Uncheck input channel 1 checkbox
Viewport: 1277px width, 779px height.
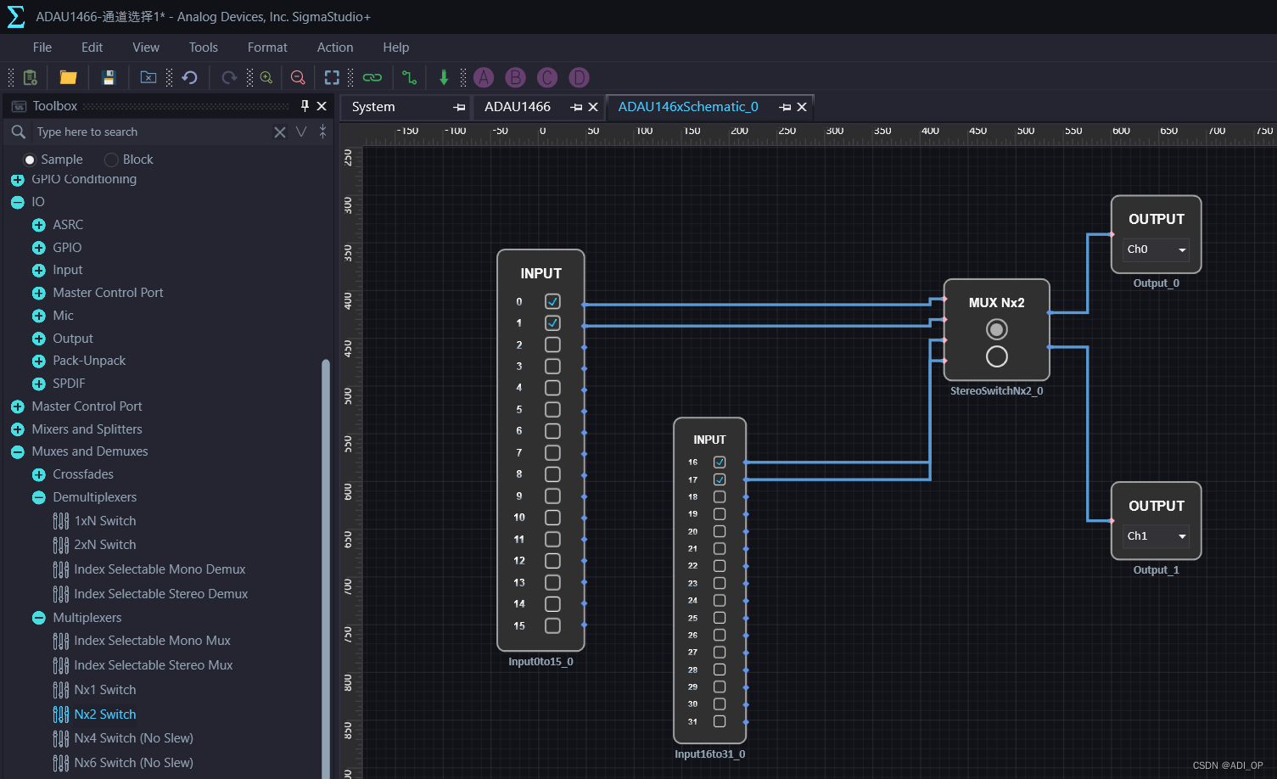click(x=552, y=323)
